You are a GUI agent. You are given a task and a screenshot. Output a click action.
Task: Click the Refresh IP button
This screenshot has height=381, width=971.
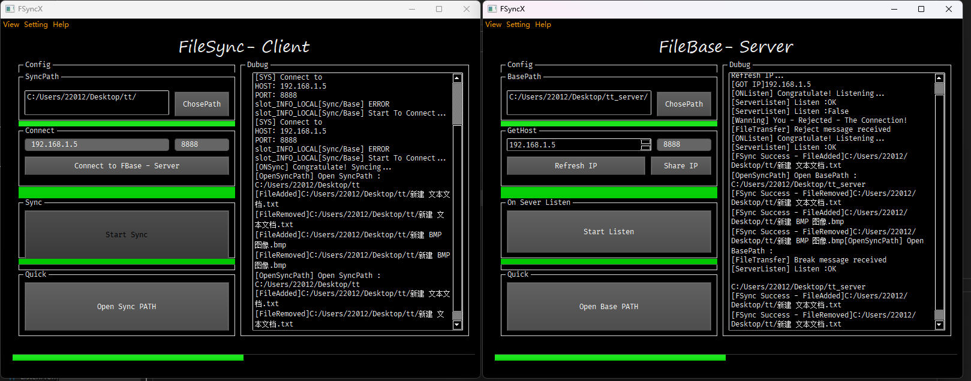tap(575, 166)
